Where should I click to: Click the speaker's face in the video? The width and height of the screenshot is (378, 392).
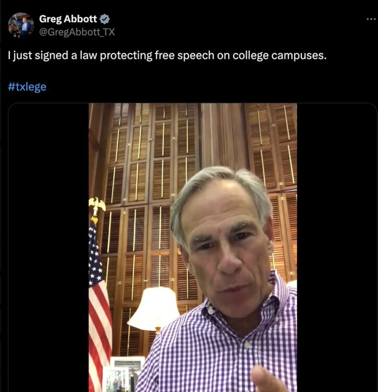pyautogui.click(x=225, y=246)
